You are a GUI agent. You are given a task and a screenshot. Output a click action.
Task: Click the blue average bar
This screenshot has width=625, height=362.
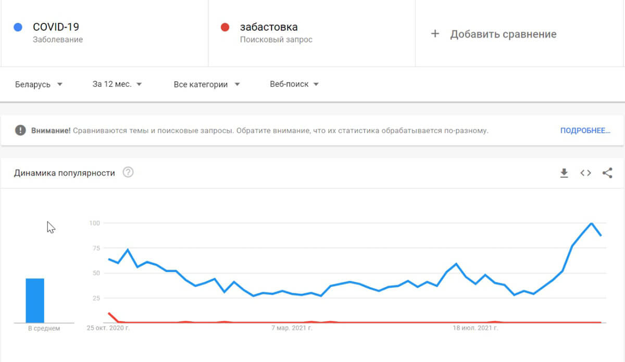[35, 301]
